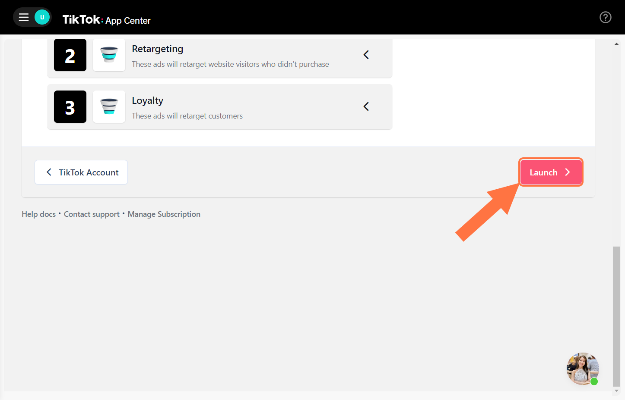
Task: Open the help question mark icon
Action: tap(605, 17)
